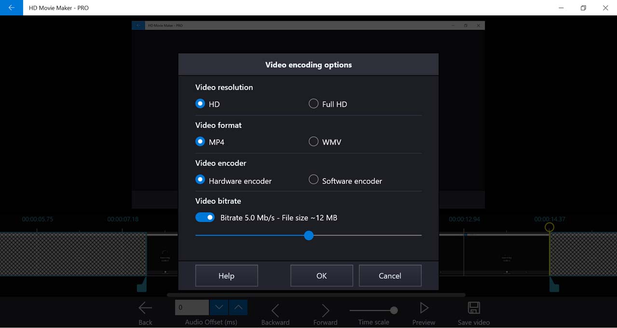This screenshot has width=617, height=328.
Task: Click OK to confirm encoding options
Action: pos(321,276)
